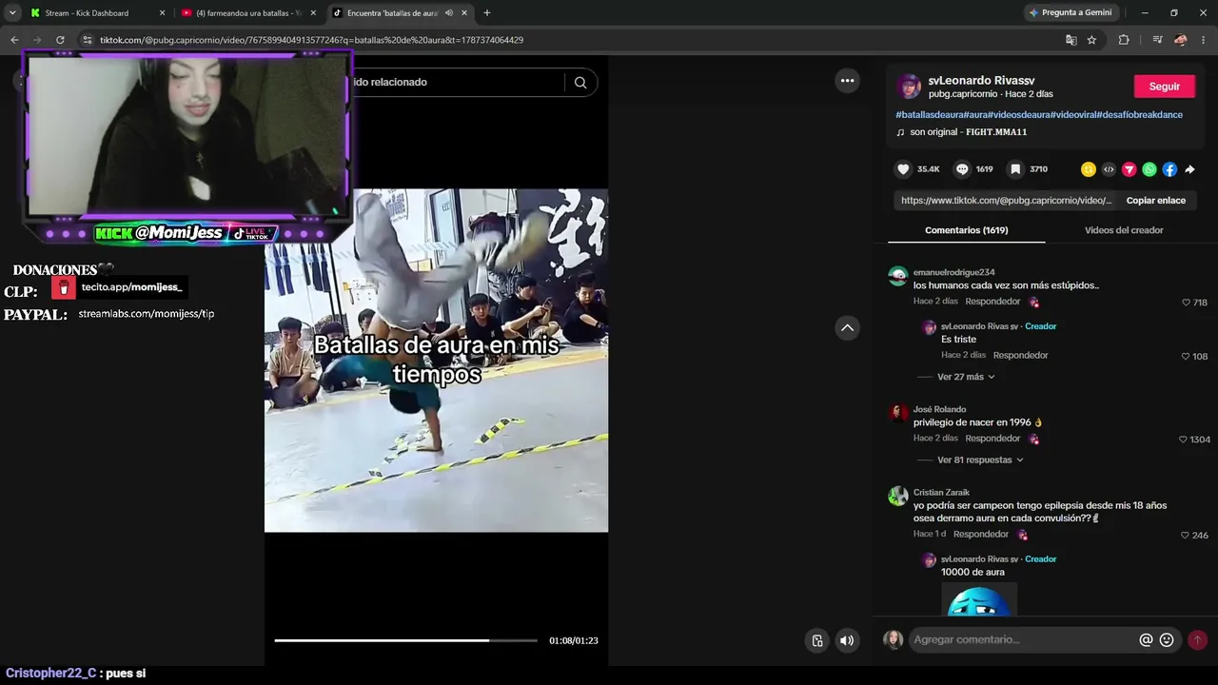
Task: Switch to the YouTube 'farmeandoa ura batallas' tab
Action: pos(249,13)
